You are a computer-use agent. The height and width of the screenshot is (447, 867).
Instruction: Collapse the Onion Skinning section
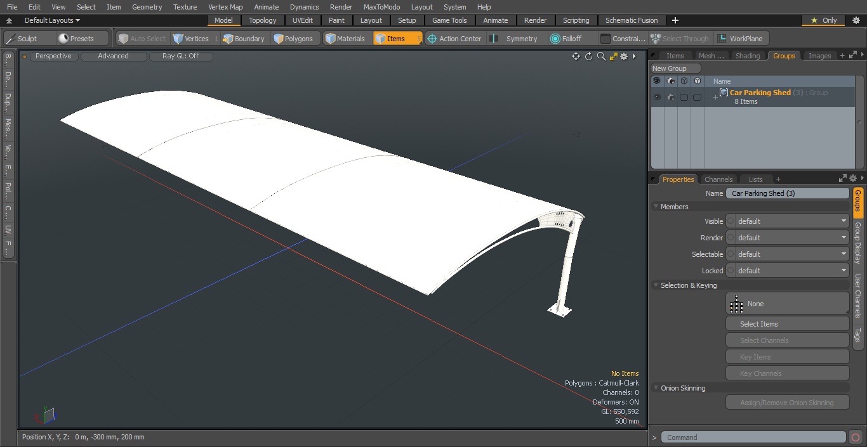pyautogui.click(x=656, y=388)
